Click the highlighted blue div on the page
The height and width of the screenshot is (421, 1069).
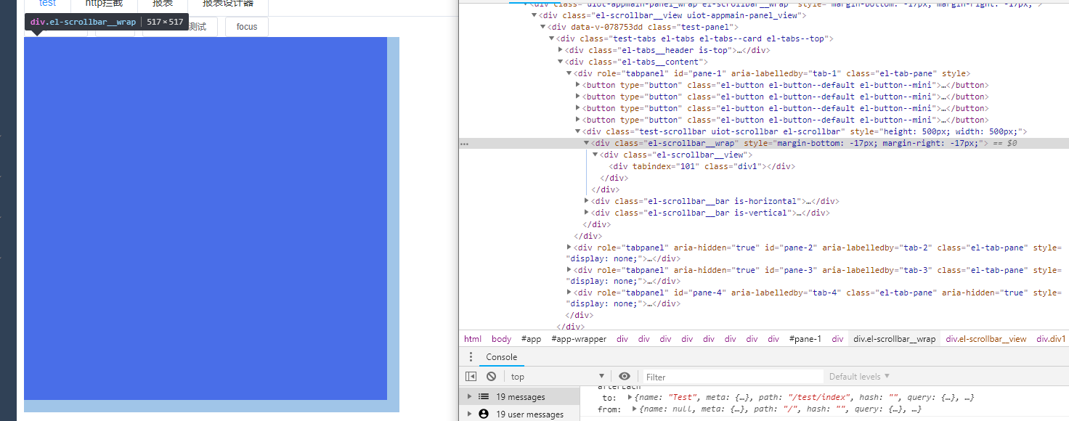(206, 218)
